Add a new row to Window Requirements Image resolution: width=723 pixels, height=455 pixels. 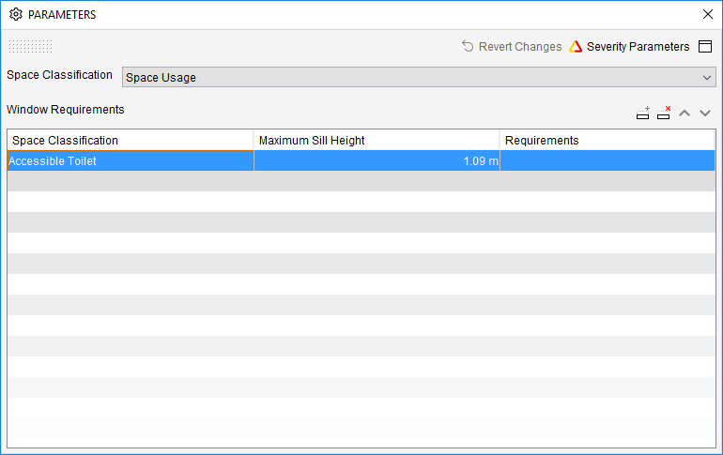[x=643, y=113]
